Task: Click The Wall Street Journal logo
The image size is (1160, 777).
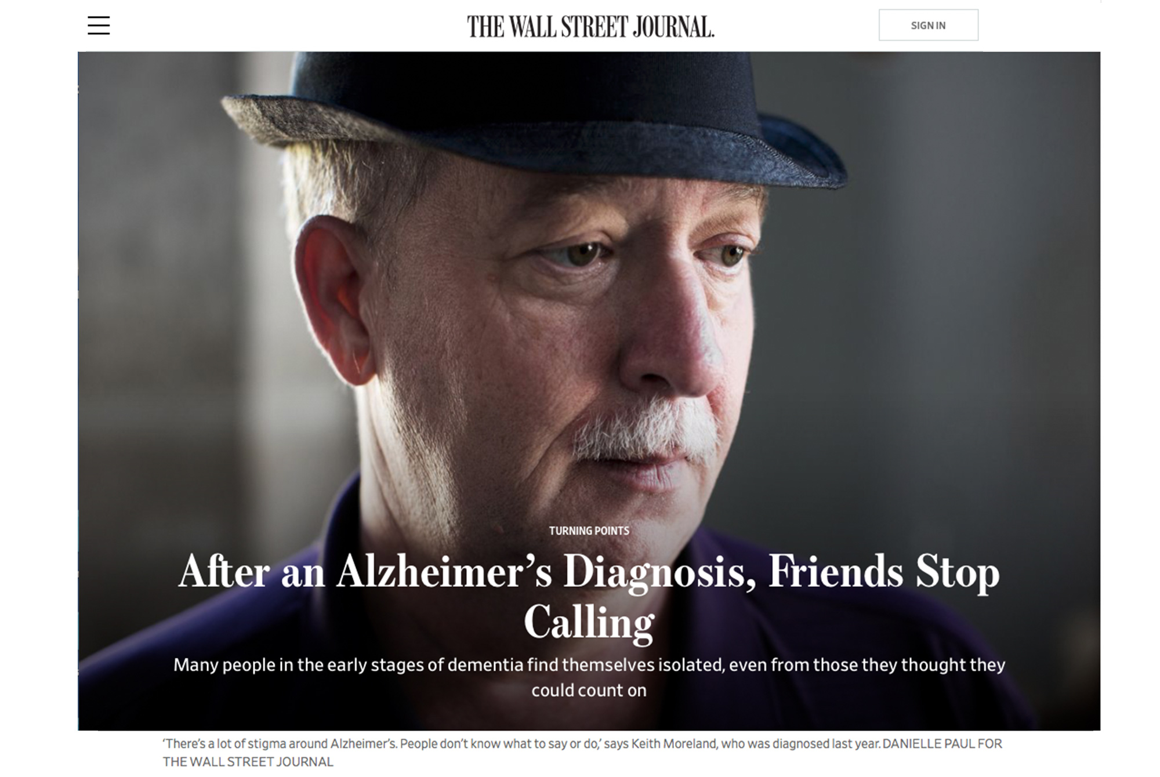Action: (x=590, y=27)
